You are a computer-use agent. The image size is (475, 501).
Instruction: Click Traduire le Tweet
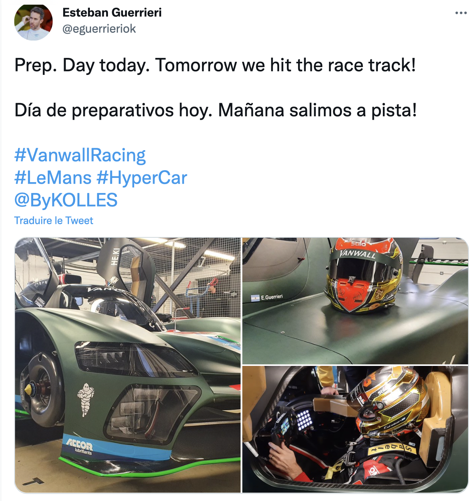point(54,220)
